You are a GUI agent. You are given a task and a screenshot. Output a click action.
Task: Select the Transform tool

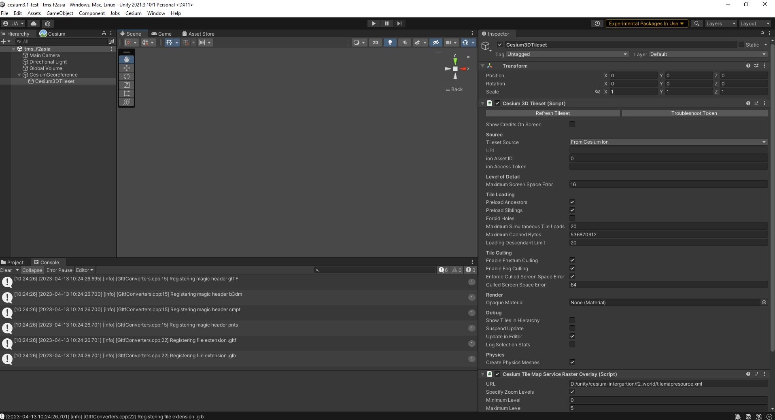click(x=127, y=102)
